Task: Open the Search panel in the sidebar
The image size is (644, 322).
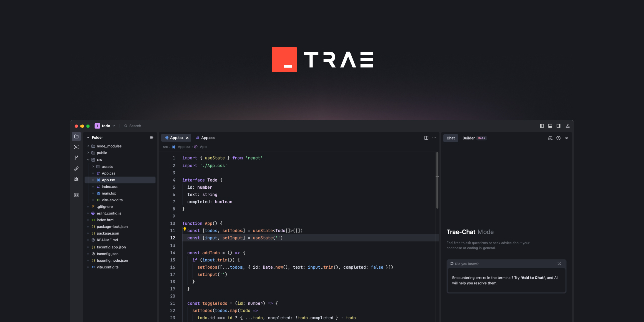Action: tap(76, 147)
